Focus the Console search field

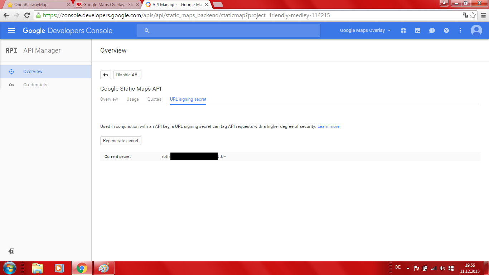pyautogui.click(x=229, y=30)
